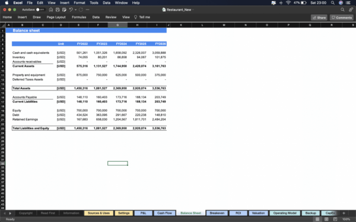Click the Tell me search field

pos(142,17)
